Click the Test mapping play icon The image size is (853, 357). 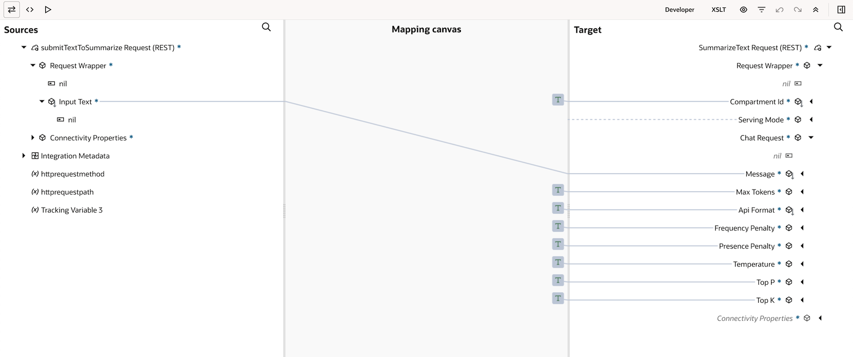[x=48, y=10]
